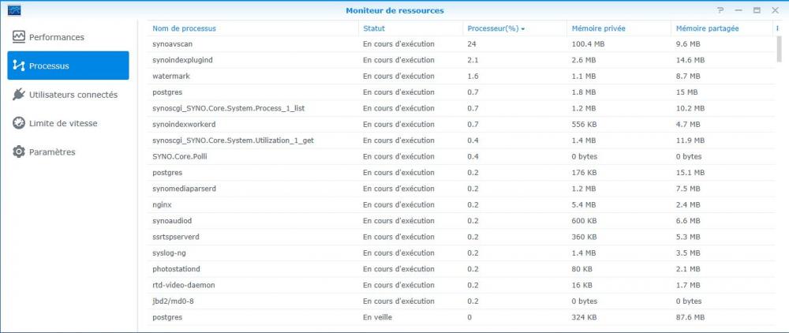
Task: Select the nginx process row
Action: click(461, 204)
